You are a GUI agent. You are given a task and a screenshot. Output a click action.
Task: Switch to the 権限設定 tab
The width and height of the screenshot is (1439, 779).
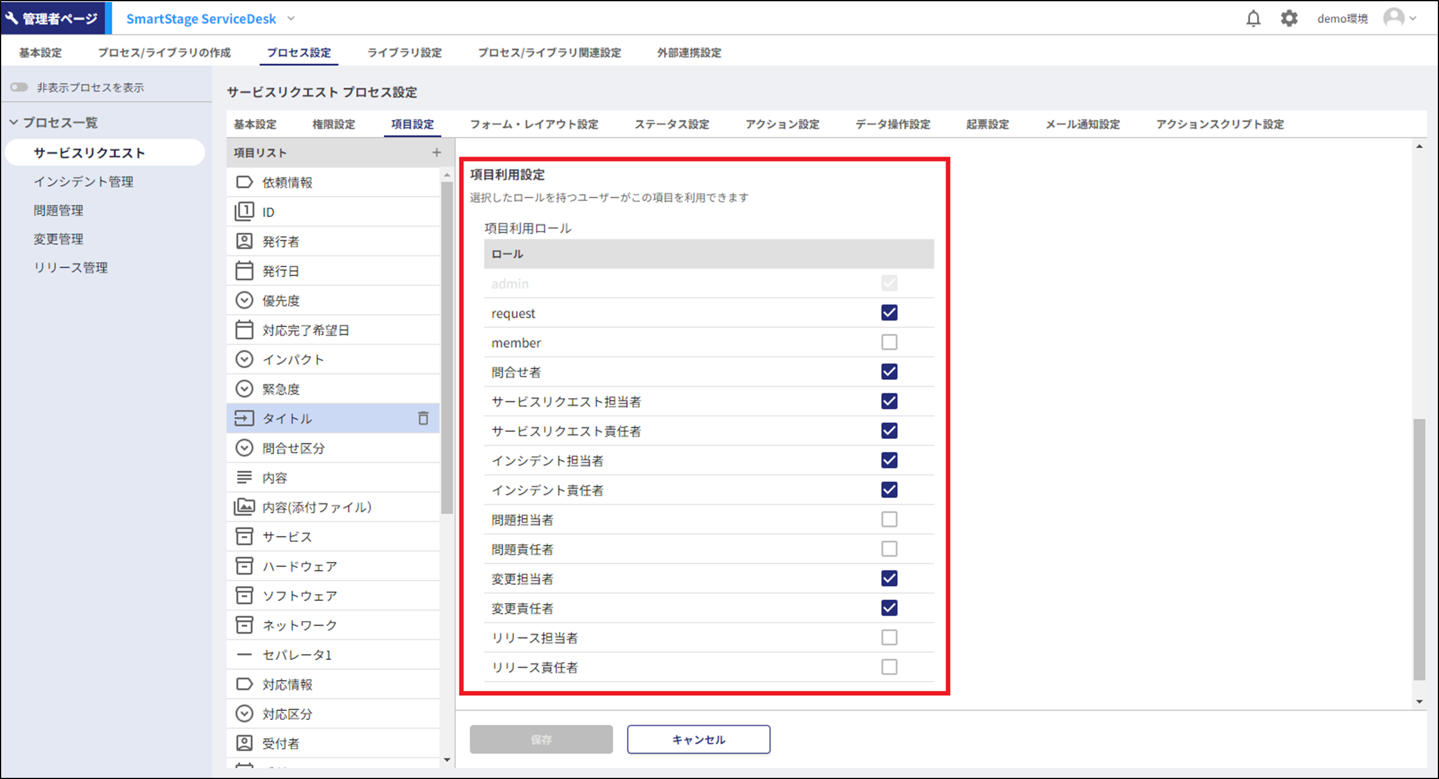[x=333, y=124]
